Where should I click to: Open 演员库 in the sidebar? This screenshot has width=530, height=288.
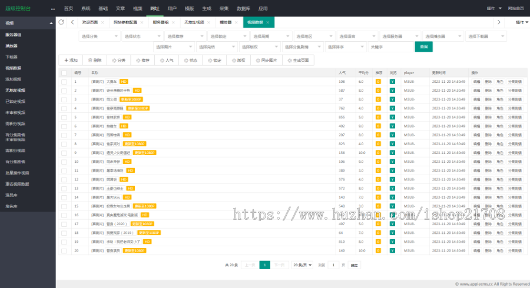coord(12,195)
